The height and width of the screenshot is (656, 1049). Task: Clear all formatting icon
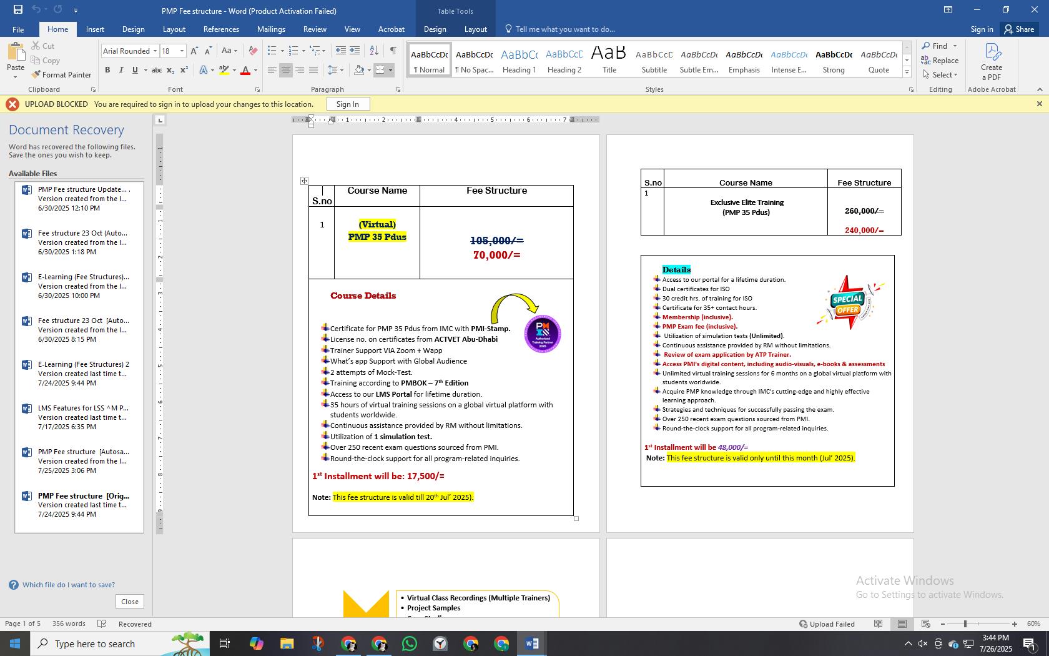(x=253, y=51)
